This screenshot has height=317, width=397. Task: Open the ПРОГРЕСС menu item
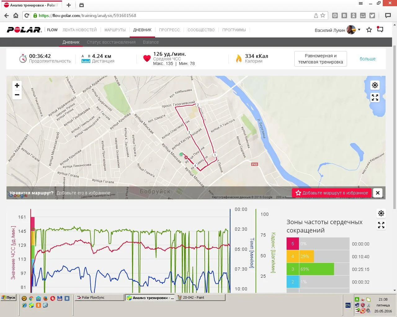point(169,30)
